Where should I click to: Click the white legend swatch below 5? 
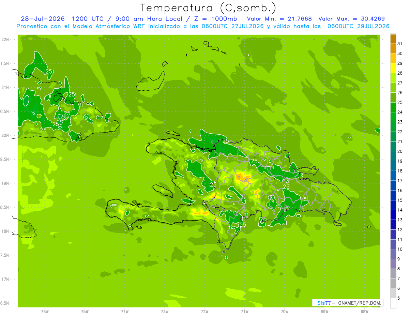click(x=393, y=303)
